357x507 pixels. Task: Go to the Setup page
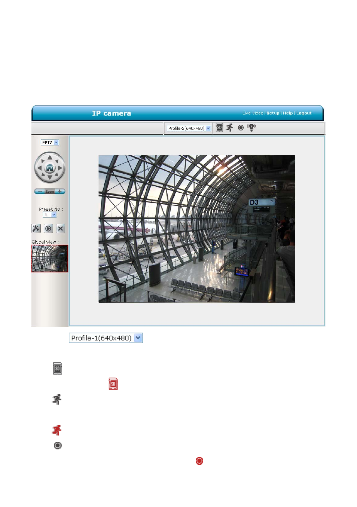point(273,113)
